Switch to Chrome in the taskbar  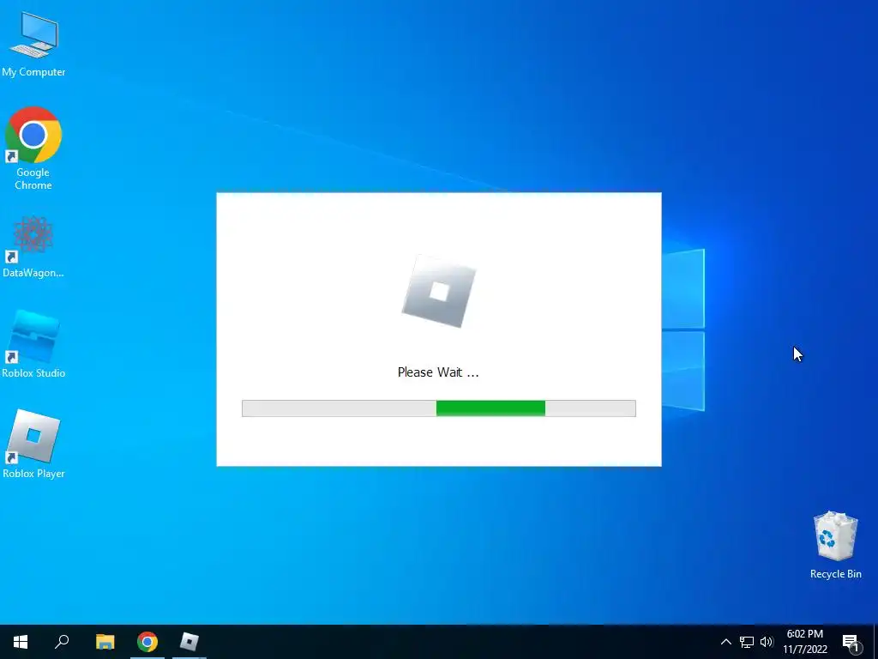[x=147, y=642]
